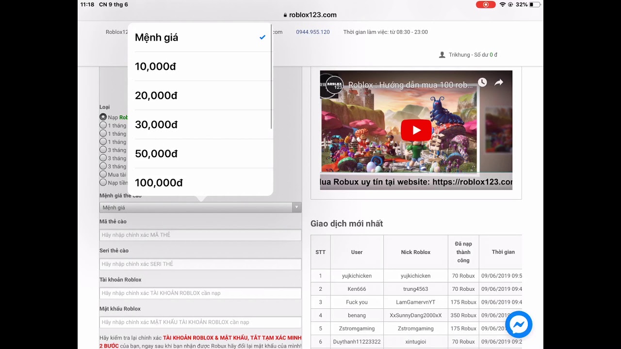This screenshot has width=621, height=349.
Task: Click nick cell xintugioi
Action: coord(416,342)
